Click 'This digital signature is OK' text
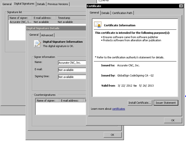The width and height of the screenshot is (186, 143). (x=58, y=46)
